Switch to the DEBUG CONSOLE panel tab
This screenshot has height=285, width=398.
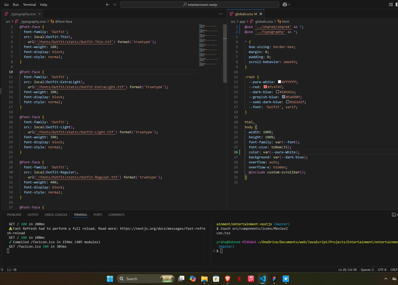[x=56, y=214]
